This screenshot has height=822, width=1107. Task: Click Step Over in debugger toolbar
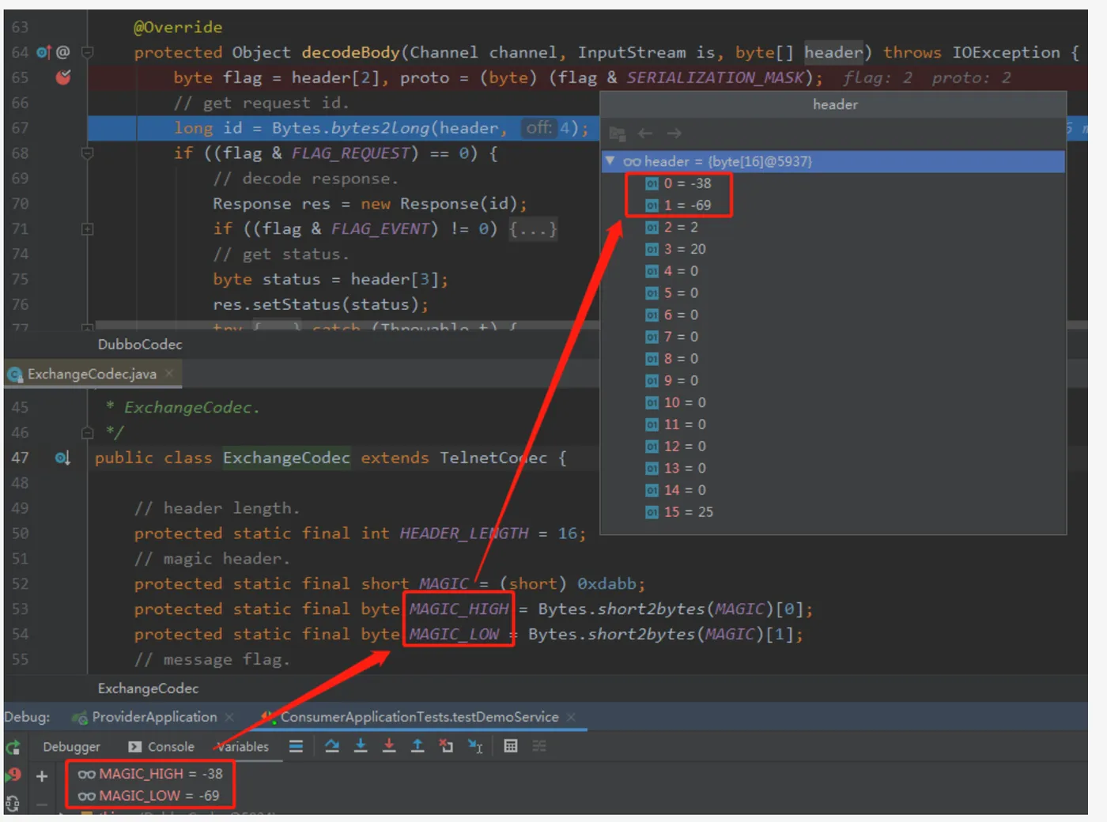click(332, 745)
